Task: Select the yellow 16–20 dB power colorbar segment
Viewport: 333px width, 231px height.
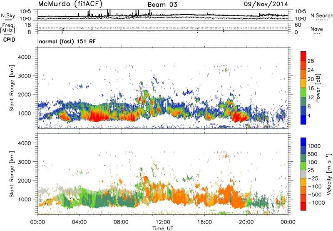Action: (x=303, y=83)
